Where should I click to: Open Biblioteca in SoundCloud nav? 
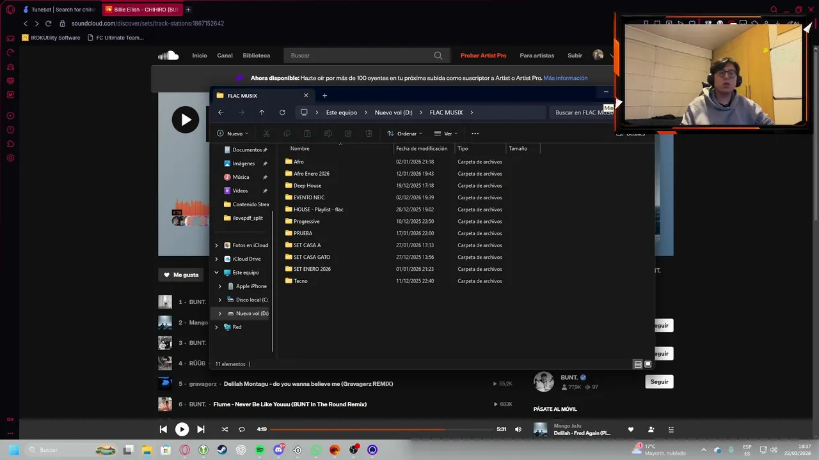257,56
